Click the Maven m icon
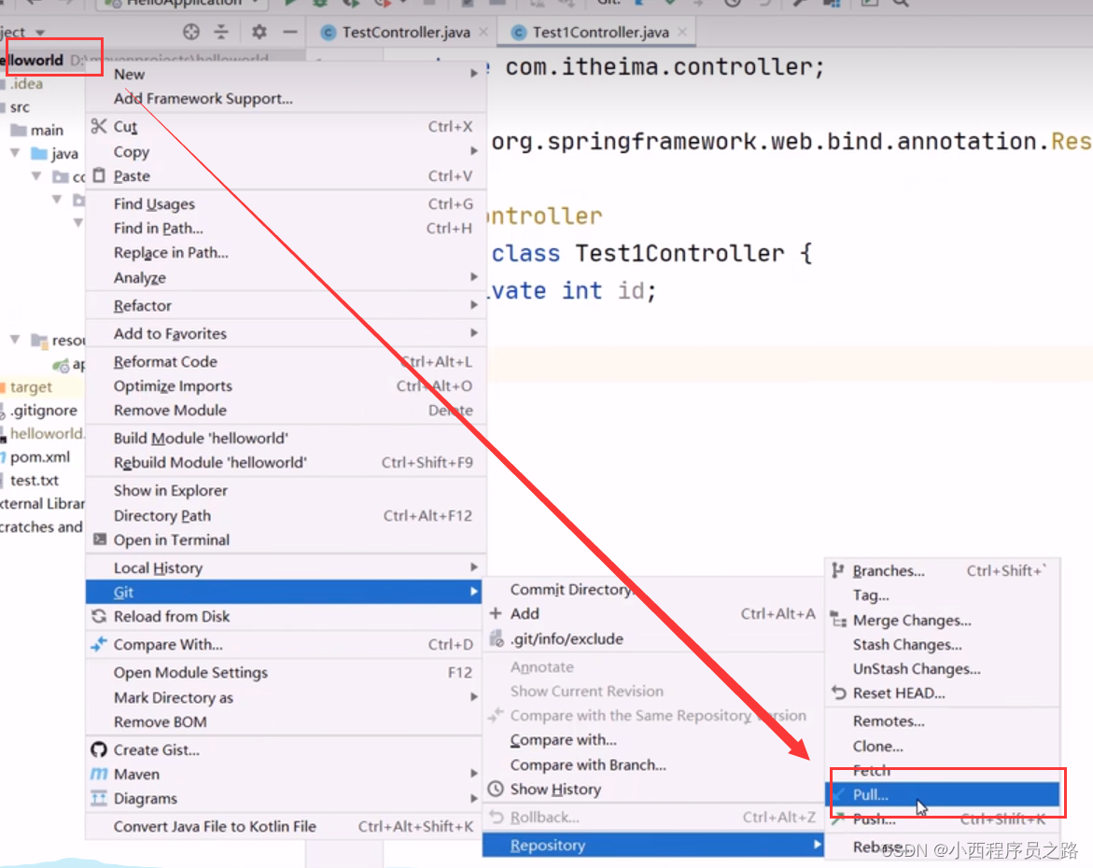The height and width of the screenshot is (868, 1093). tap(99, 774)
